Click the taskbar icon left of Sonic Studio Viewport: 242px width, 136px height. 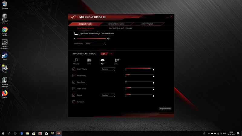(x=52, y=134)
